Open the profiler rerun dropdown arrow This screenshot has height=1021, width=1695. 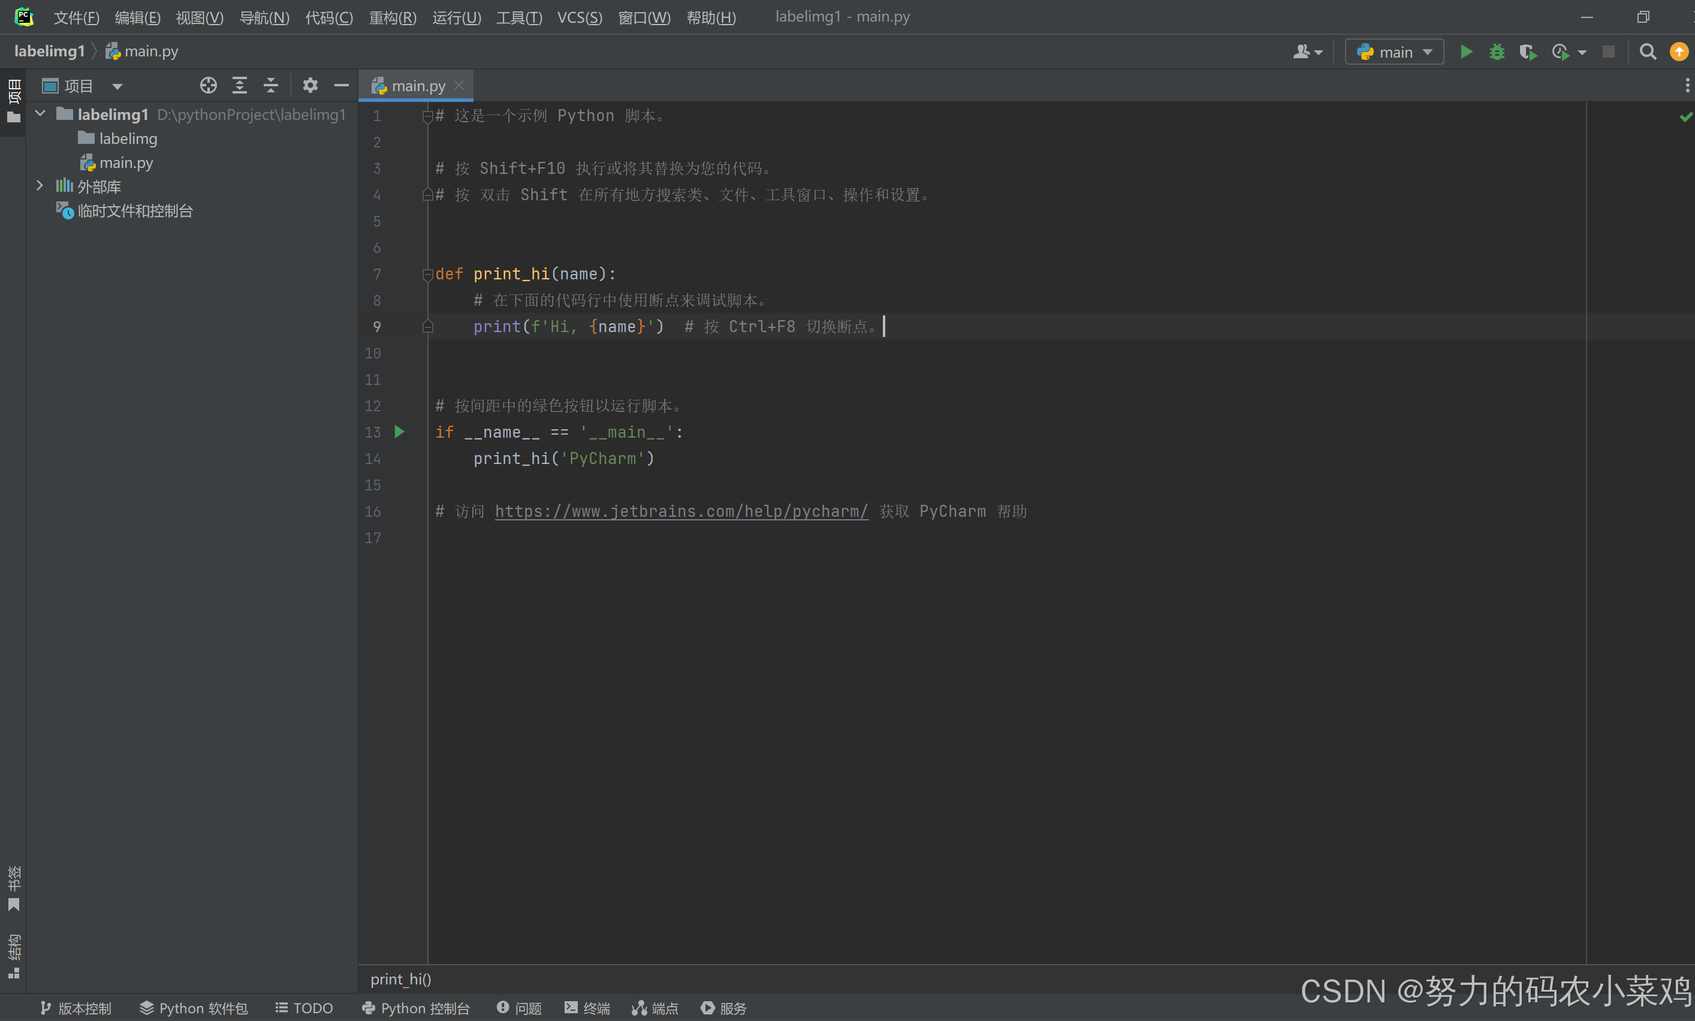click(1582, 51)
